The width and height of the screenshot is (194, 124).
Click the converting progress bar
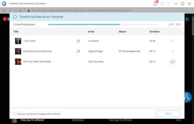[x=103, y=24]
